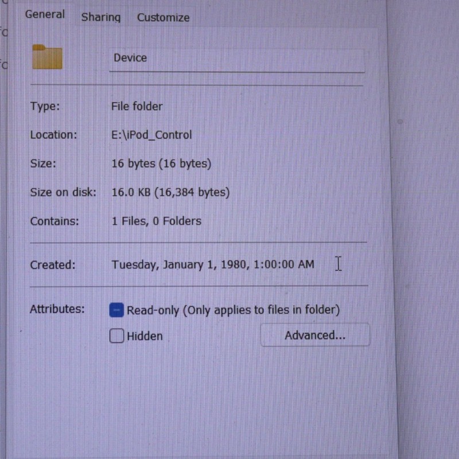
Task: Click the 'Location:' label
Action: pyautogui.click(x=53, y=135)
